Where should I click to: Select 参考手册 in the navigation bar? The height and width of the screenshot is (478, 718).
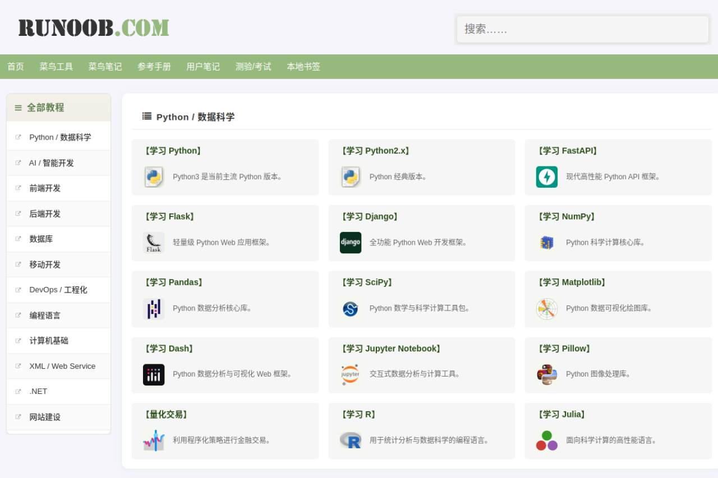pos(154,67)
